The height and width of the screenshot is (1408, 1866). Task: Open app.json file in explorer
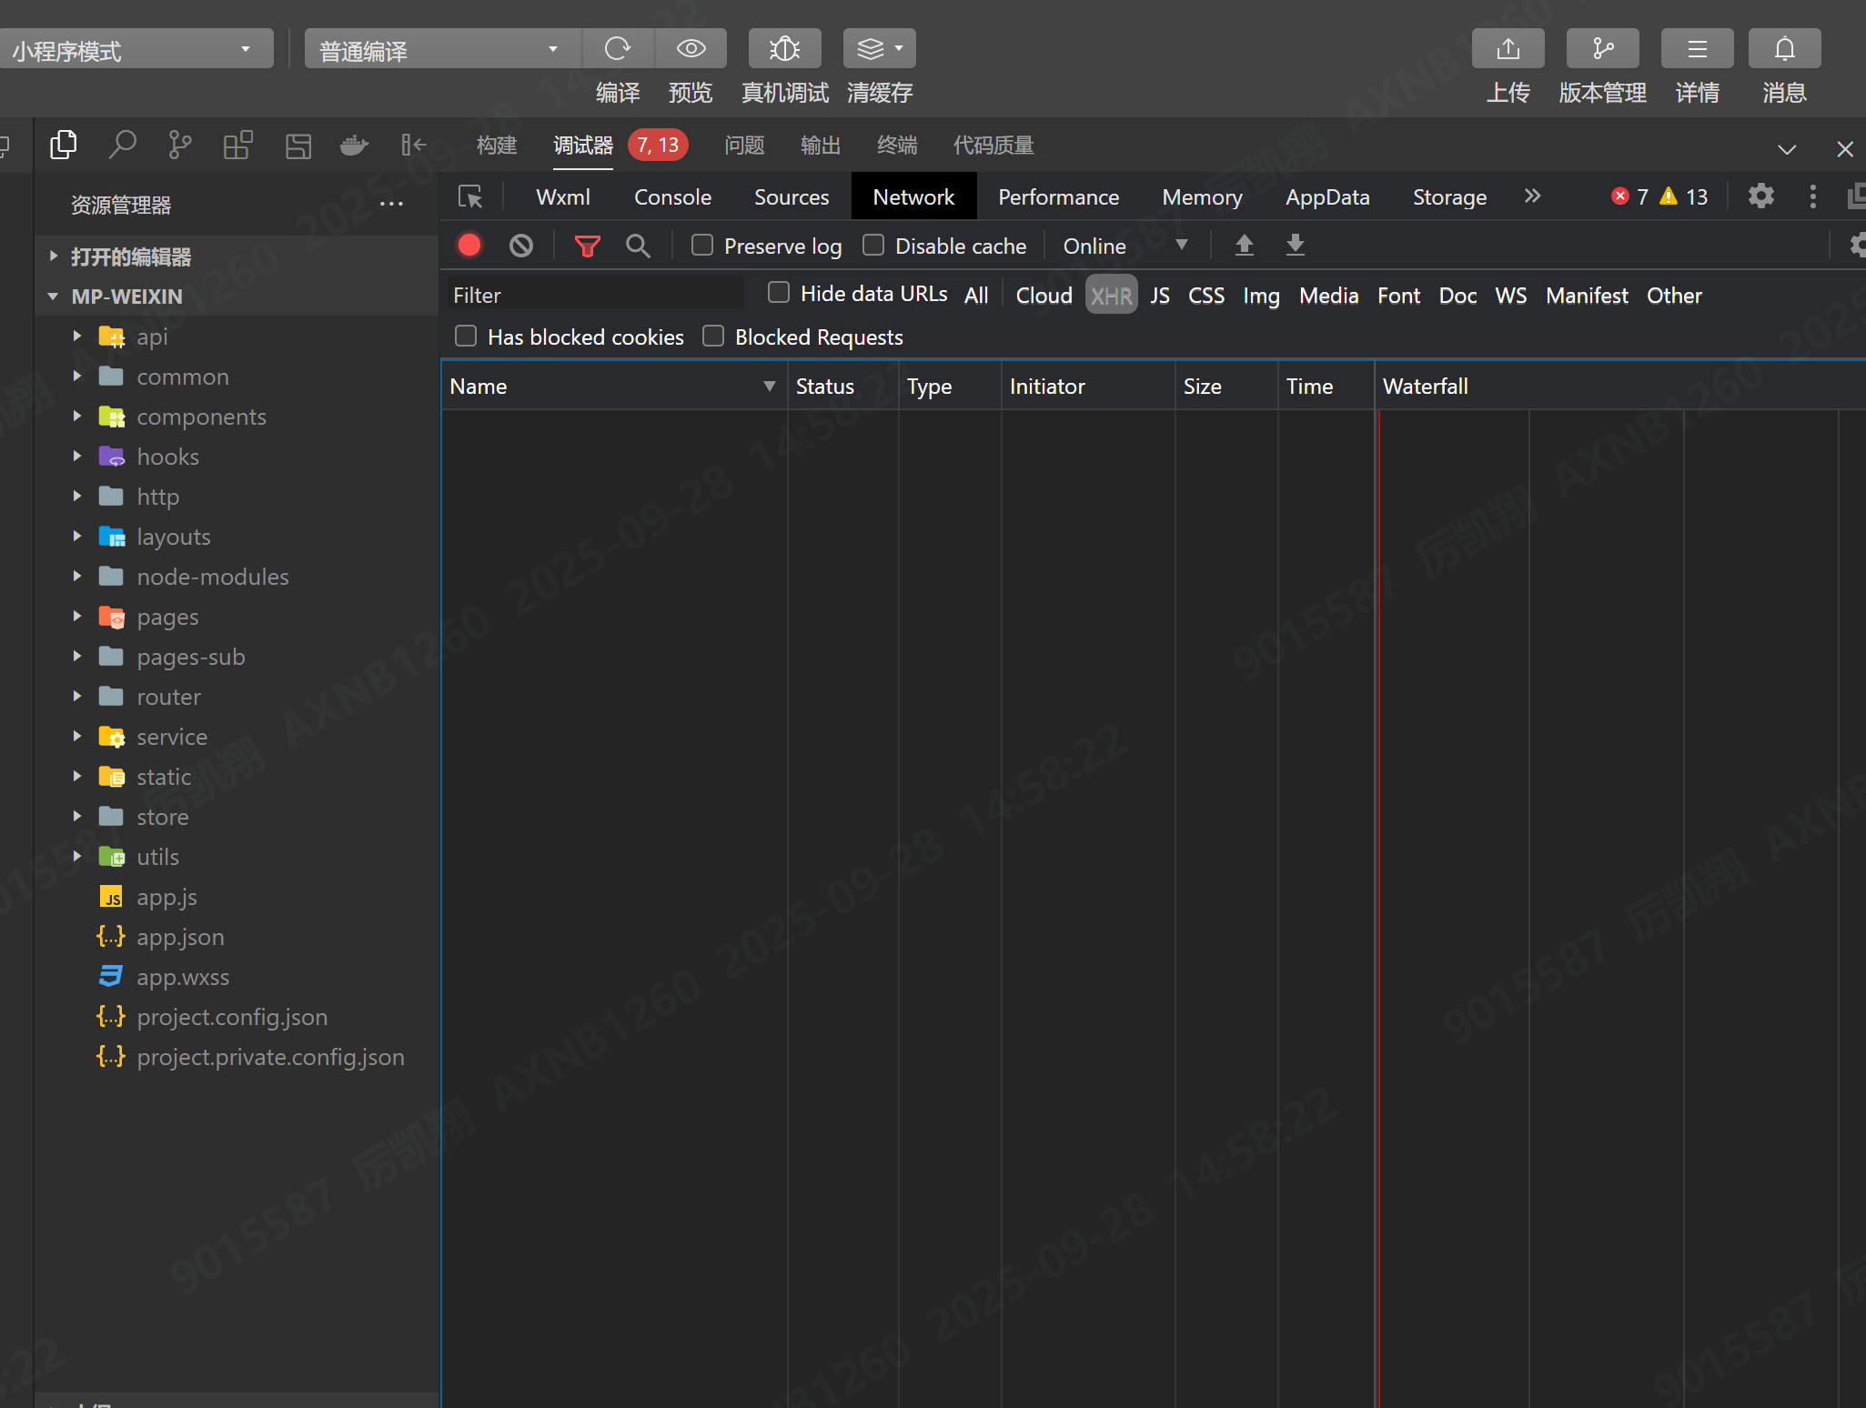click(x=180, y=937)
